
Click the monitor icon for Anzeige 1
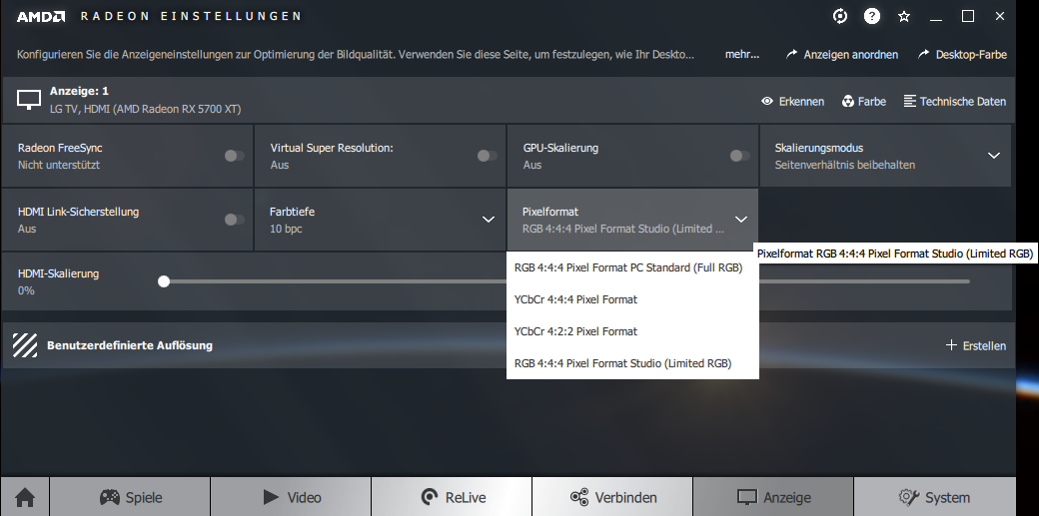pyautogui.click(x=29, y=100)
